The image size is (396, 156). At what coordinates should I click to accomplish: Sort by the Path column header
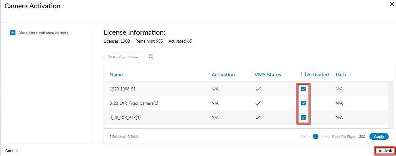[x=341, y=74]
